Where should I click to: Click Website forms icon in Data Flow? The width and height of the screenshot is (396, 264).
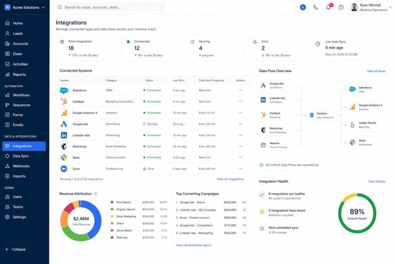(263, 145)
